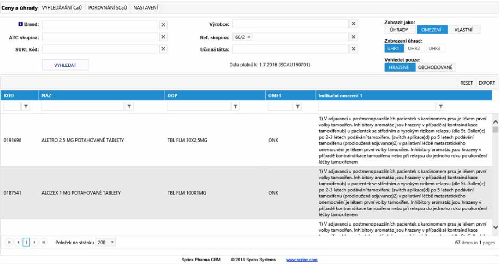This screenshot has width=500, height=265.
Task: Open the VYHLEDÁVÁNÍ CaÚ tab
Action: pyautogui.click(x=62, y=8)
